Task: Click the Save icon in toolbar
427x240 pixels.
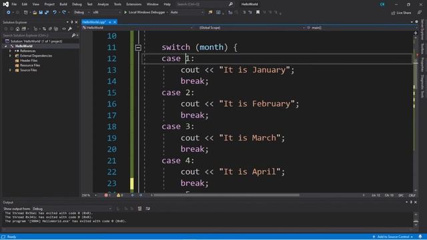Action: 41,13
